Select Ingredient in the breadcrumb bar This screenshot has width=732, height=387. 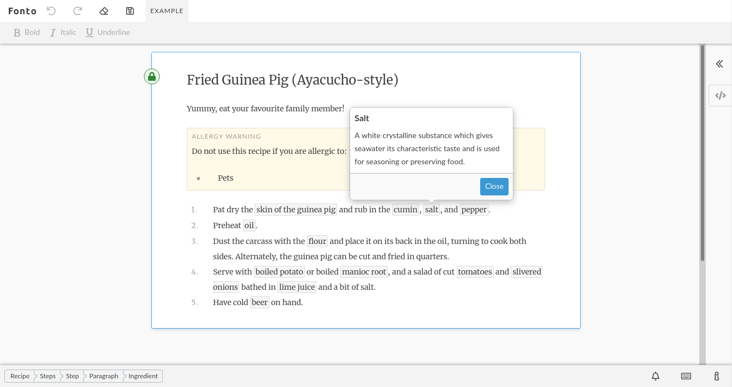[143, 376]
